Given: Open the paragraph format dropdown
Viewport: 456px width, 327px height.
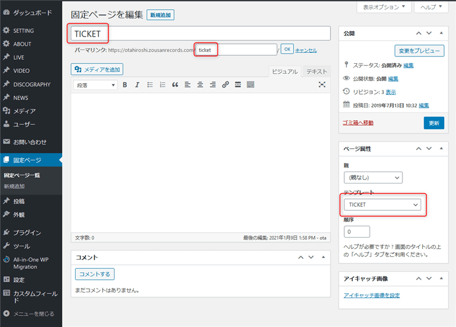Looking at the screenshot, I should tap(95, 85).
